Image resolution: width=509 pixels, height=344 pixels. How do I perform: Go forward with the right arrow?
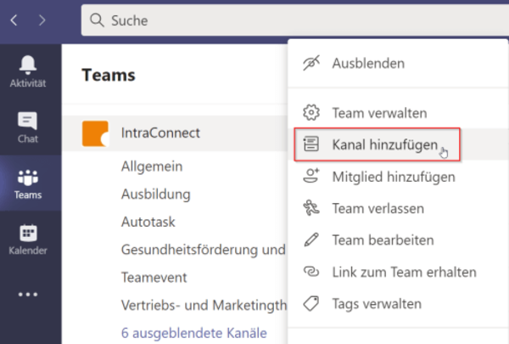pos(42,20)
